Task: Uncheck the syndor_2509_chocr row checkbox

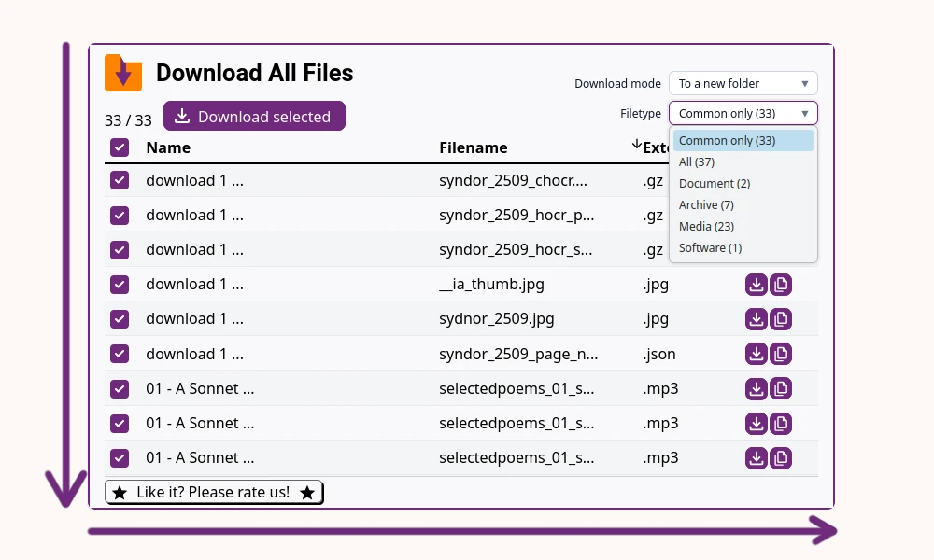Action: pos(120,181)
